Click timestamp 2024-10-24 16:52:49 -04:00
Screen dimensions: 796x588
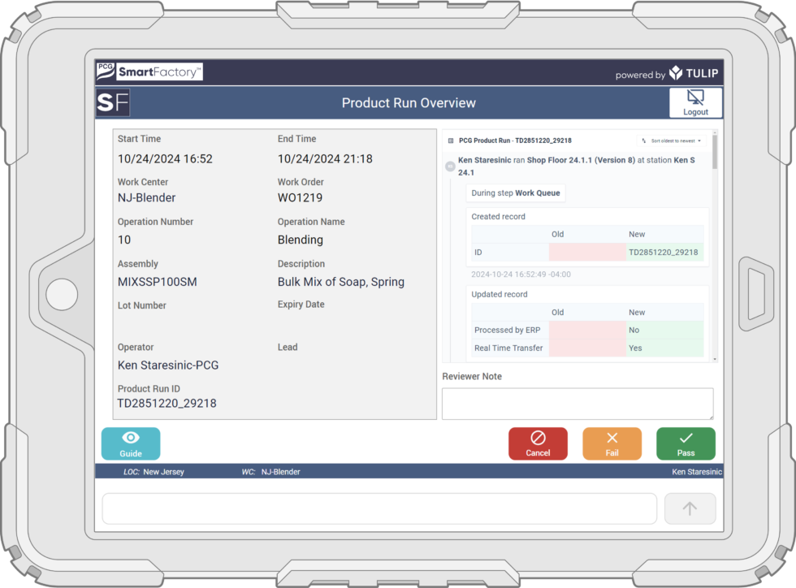[x=521, y=275]
